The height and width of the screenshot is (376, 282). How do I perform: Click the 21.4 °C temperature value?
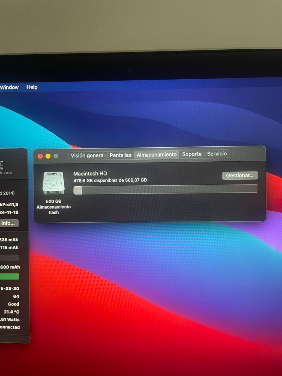point(12,312)
